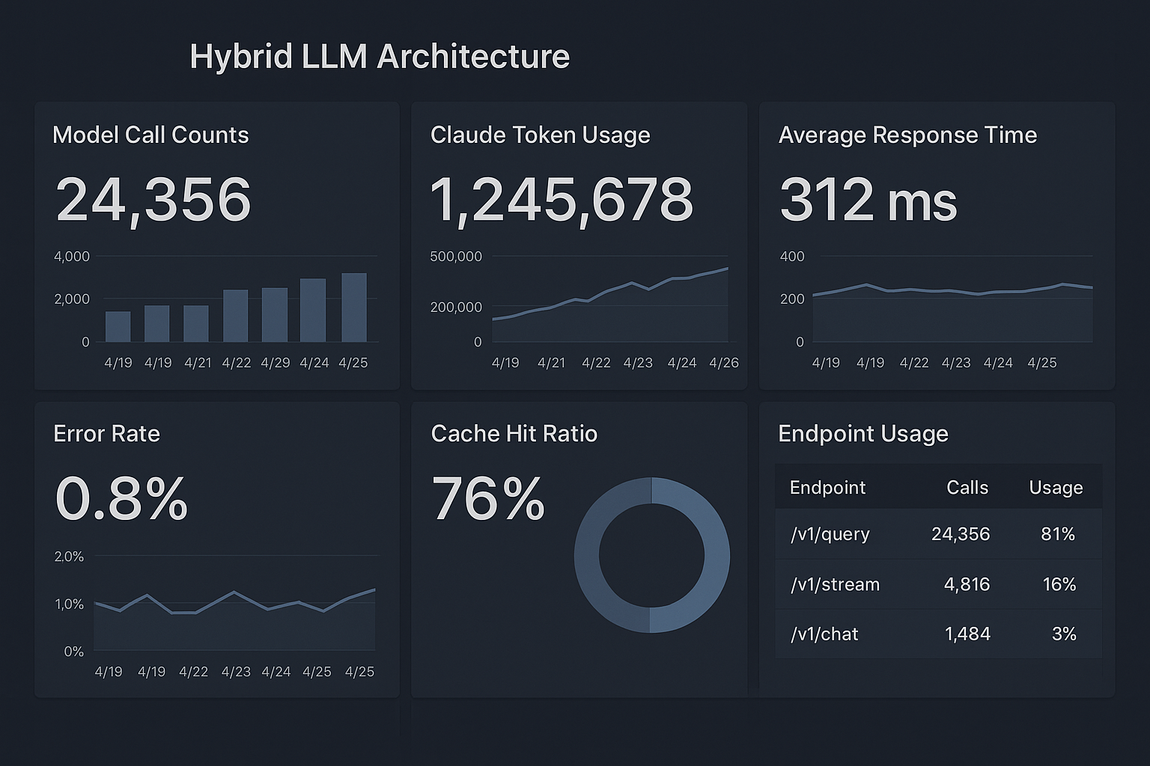Click the Cache Hit Ratio donut chart

coord(651,554)
